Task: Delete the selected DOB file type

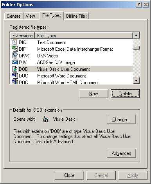Action: (x=125, y=94)
